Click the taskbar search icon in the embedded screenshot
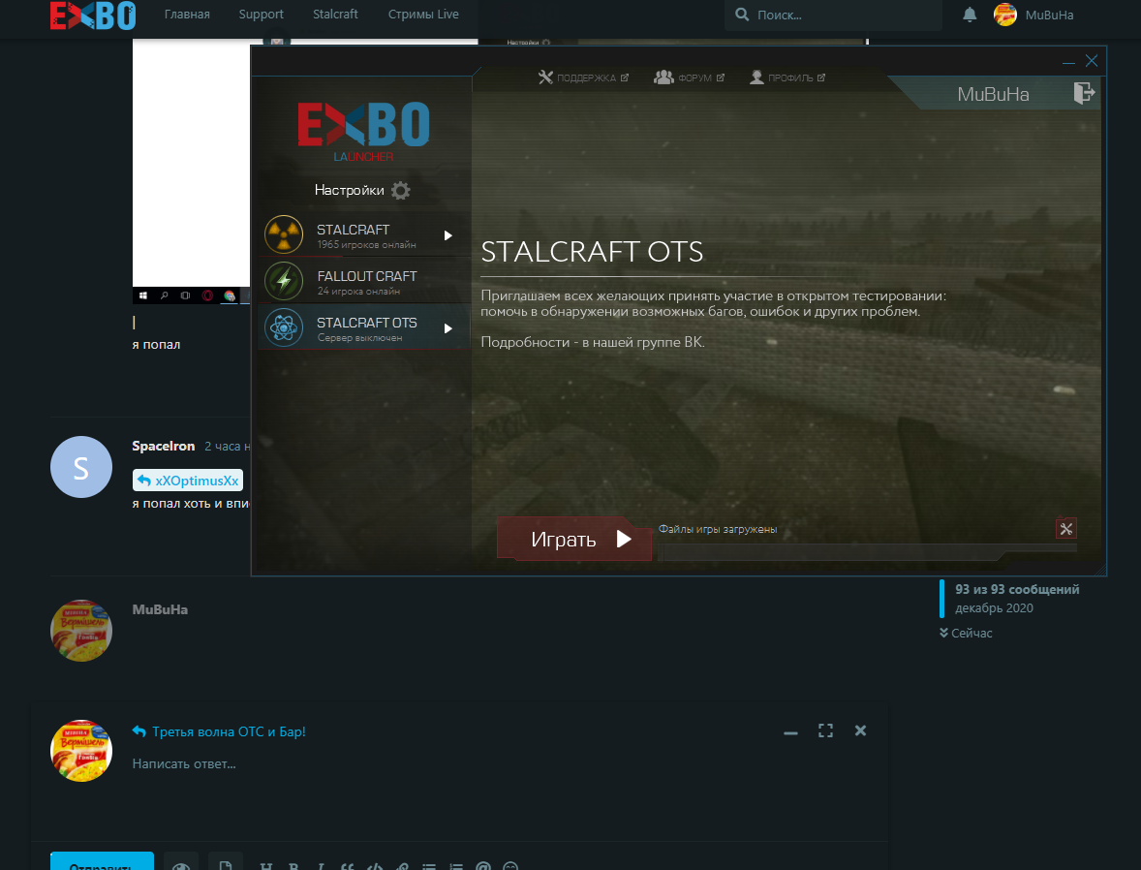Screen dimensions: 1141x870 [x=165, y=295]
